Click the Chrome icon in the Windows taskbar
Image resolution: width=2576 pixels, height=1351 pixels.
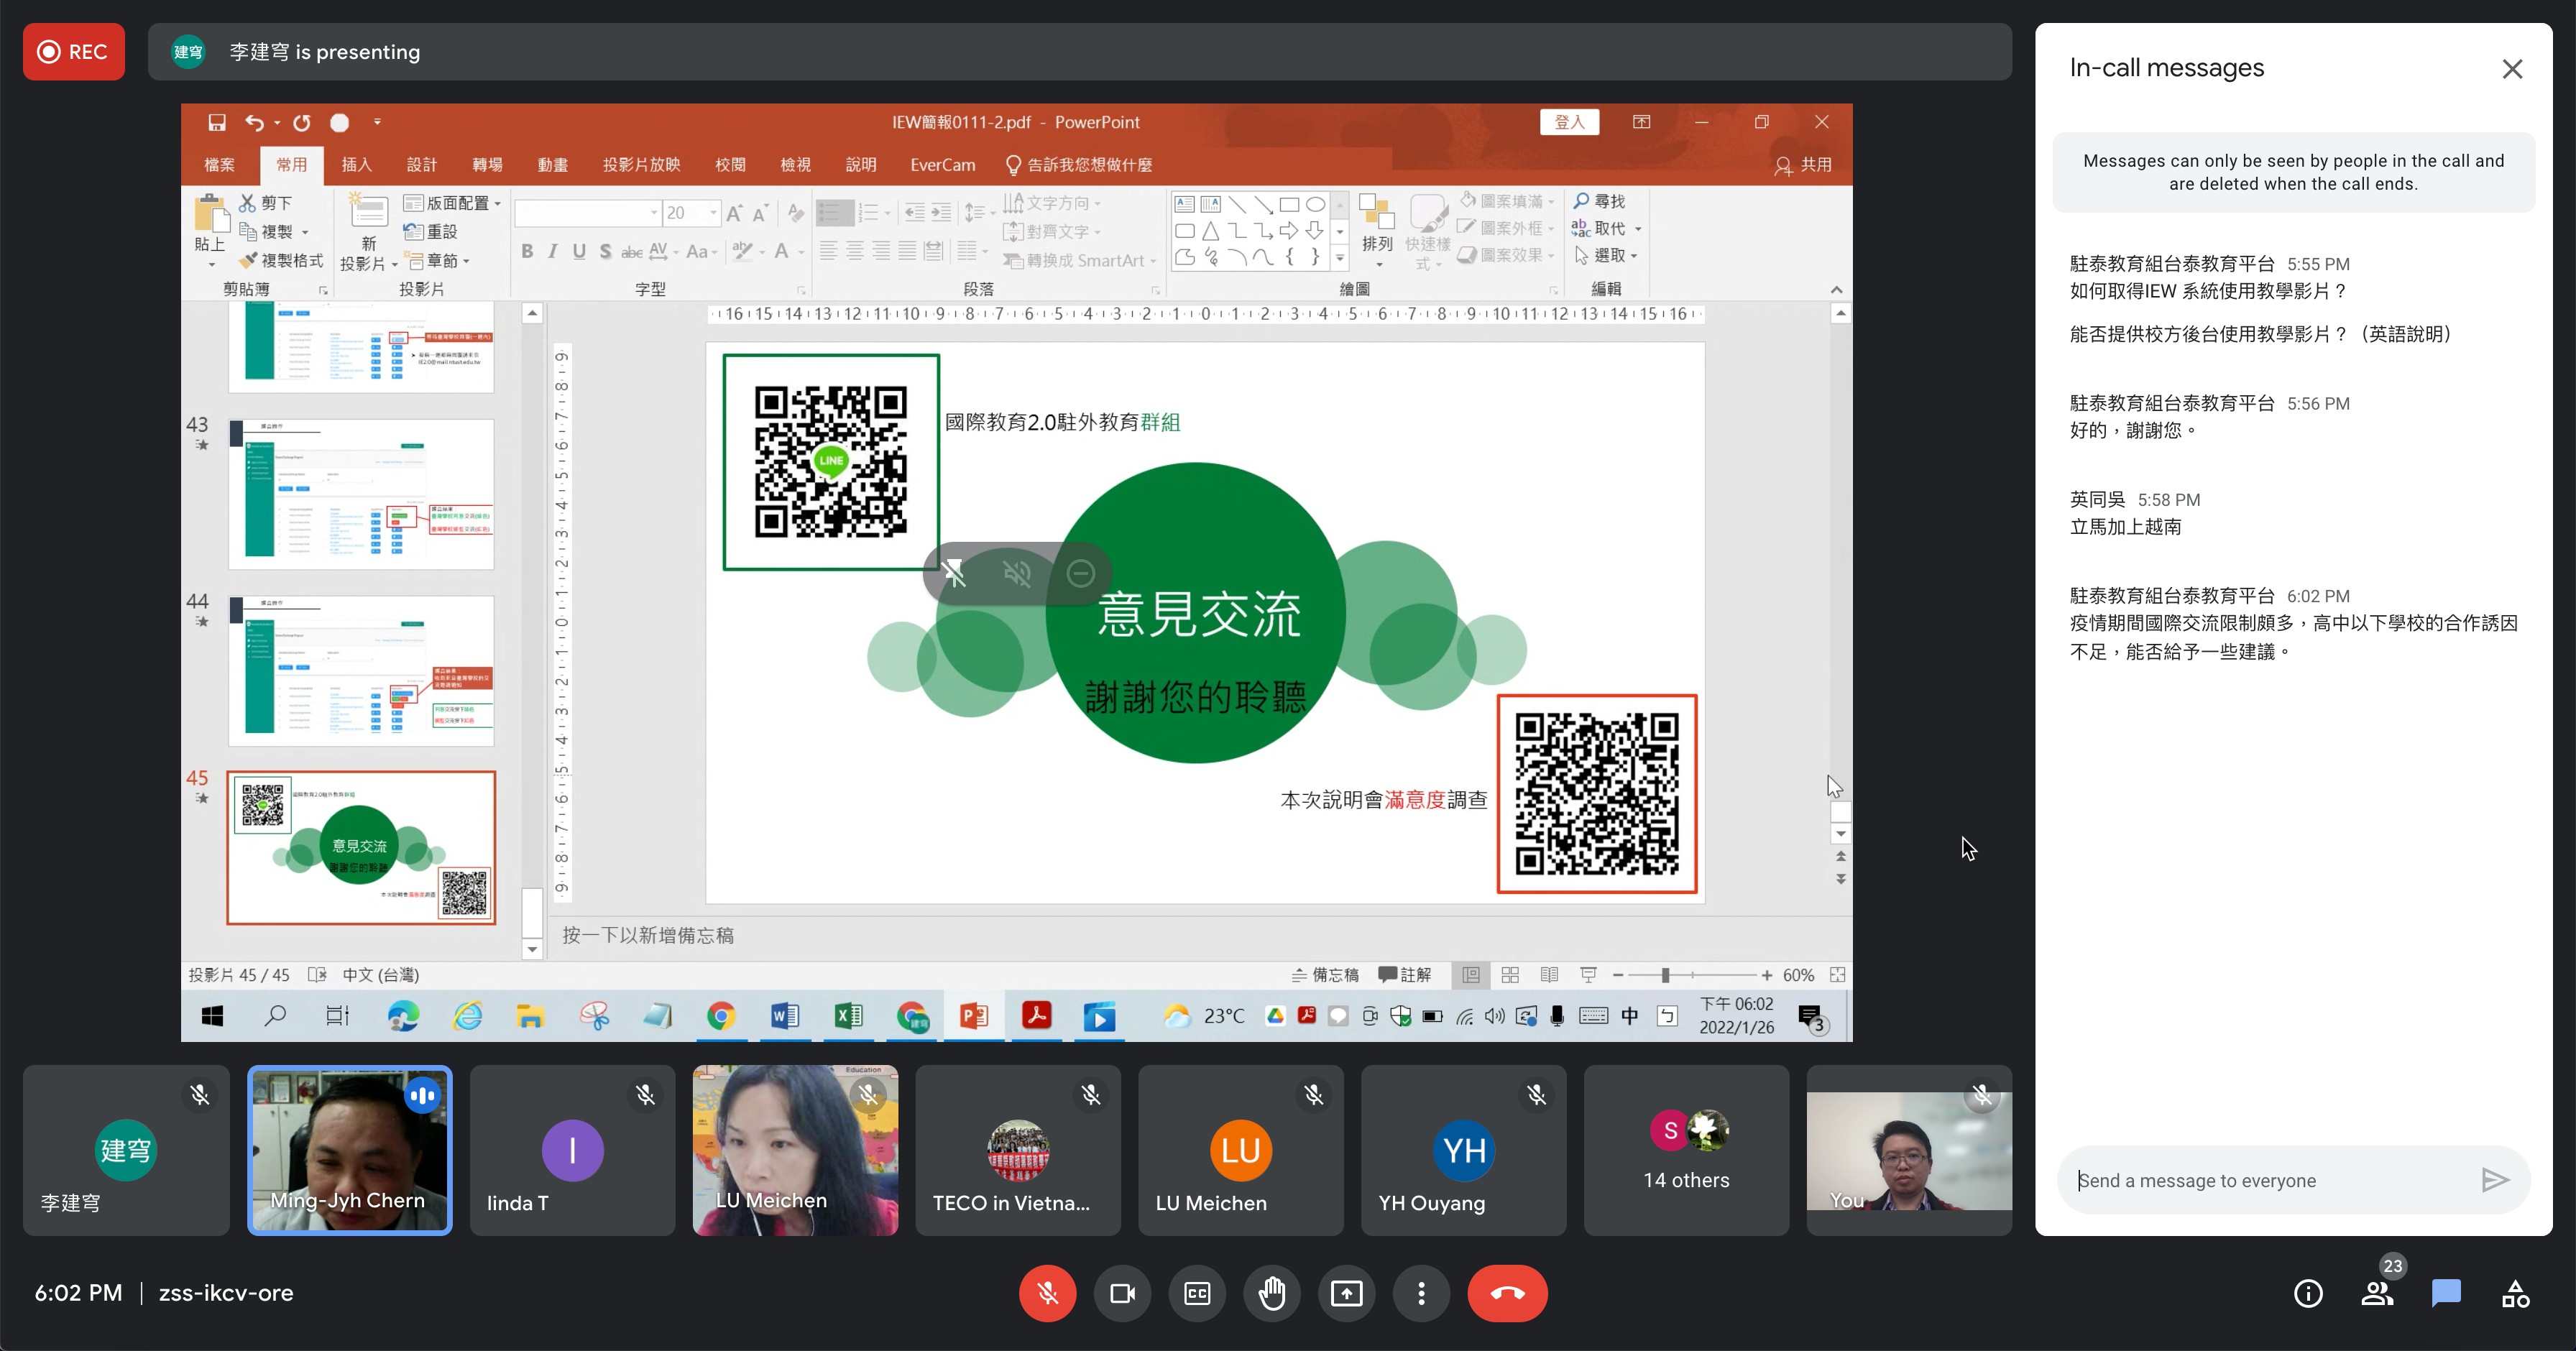pyautogui.click(x=721, y=1017)
